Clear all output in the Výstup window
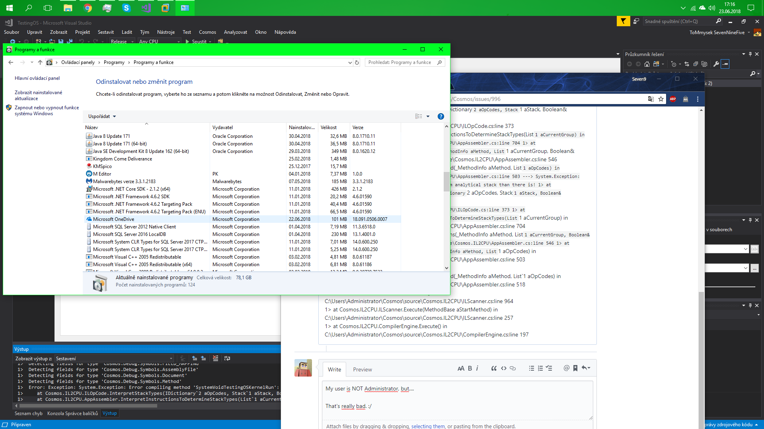Image resolution: width=764 pixels, height=429 pixels. (216, 358)
